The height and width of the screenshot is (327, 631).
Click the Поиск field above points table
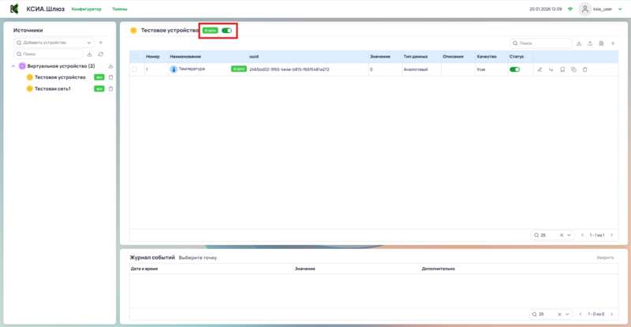point(543,43)
